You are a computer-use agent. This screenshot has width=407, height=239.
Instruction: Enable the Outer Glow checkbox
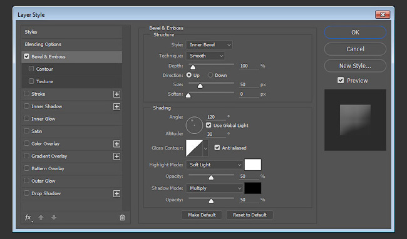click(26, 181)
